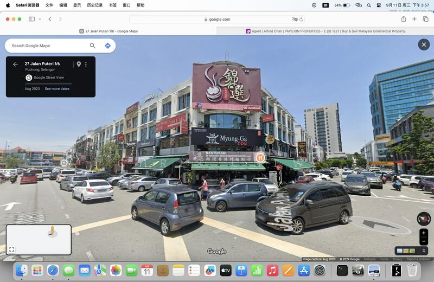Click the Terms link in the footer
Screen dimensions: 434x282
[x=384, y=259]
